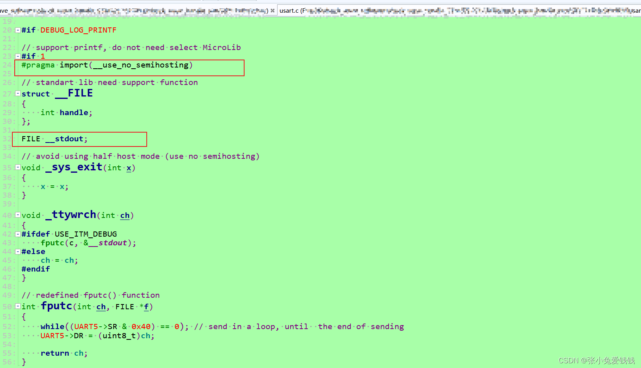The height and width of the screenshot is (368, 641).
Task: Click the 'ch = ch;' statement
Action: (59, 260)
